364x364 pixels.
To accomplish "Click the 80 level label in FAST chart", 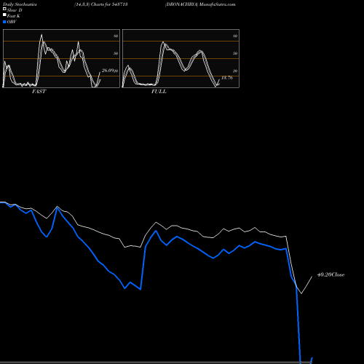I will tap(116, 36).
